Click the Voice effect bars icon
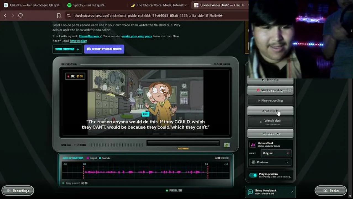The width and height of the screenshot is (353, 199). point(253,145)
